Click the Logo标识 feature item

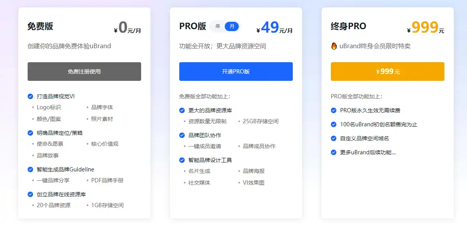tap(49, 107)
